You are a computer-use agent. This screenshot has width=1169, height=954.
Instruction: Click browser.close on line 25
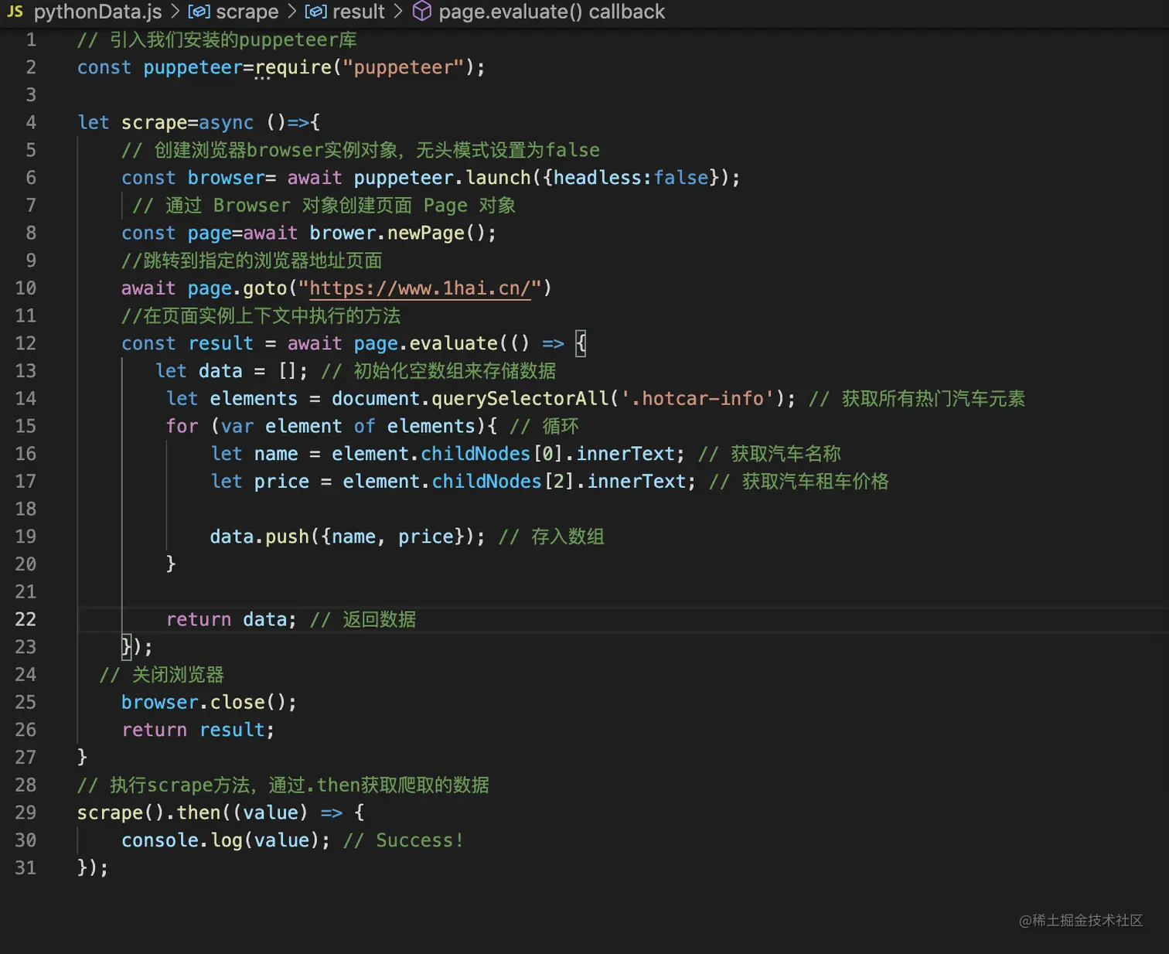pyautogui.click(x=193, y=702)
